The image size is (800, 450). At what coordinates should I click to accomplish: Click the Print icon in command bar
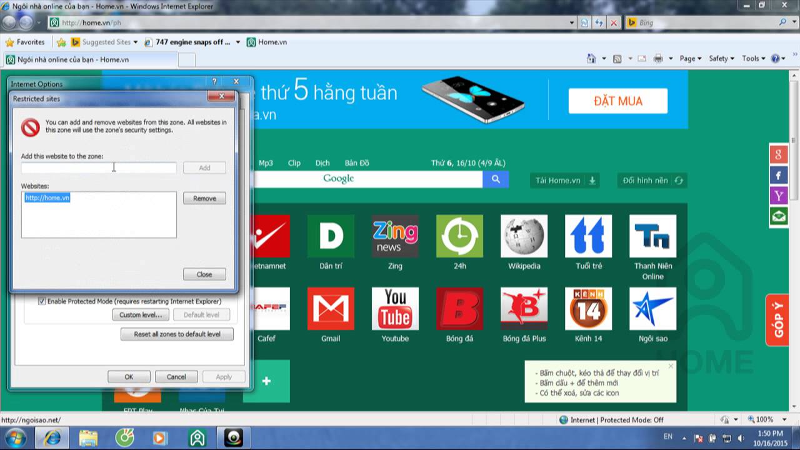[658, 58]
